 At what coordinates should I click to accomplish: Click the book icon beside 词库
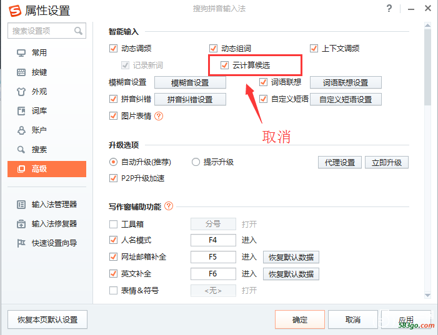[21, 111]
